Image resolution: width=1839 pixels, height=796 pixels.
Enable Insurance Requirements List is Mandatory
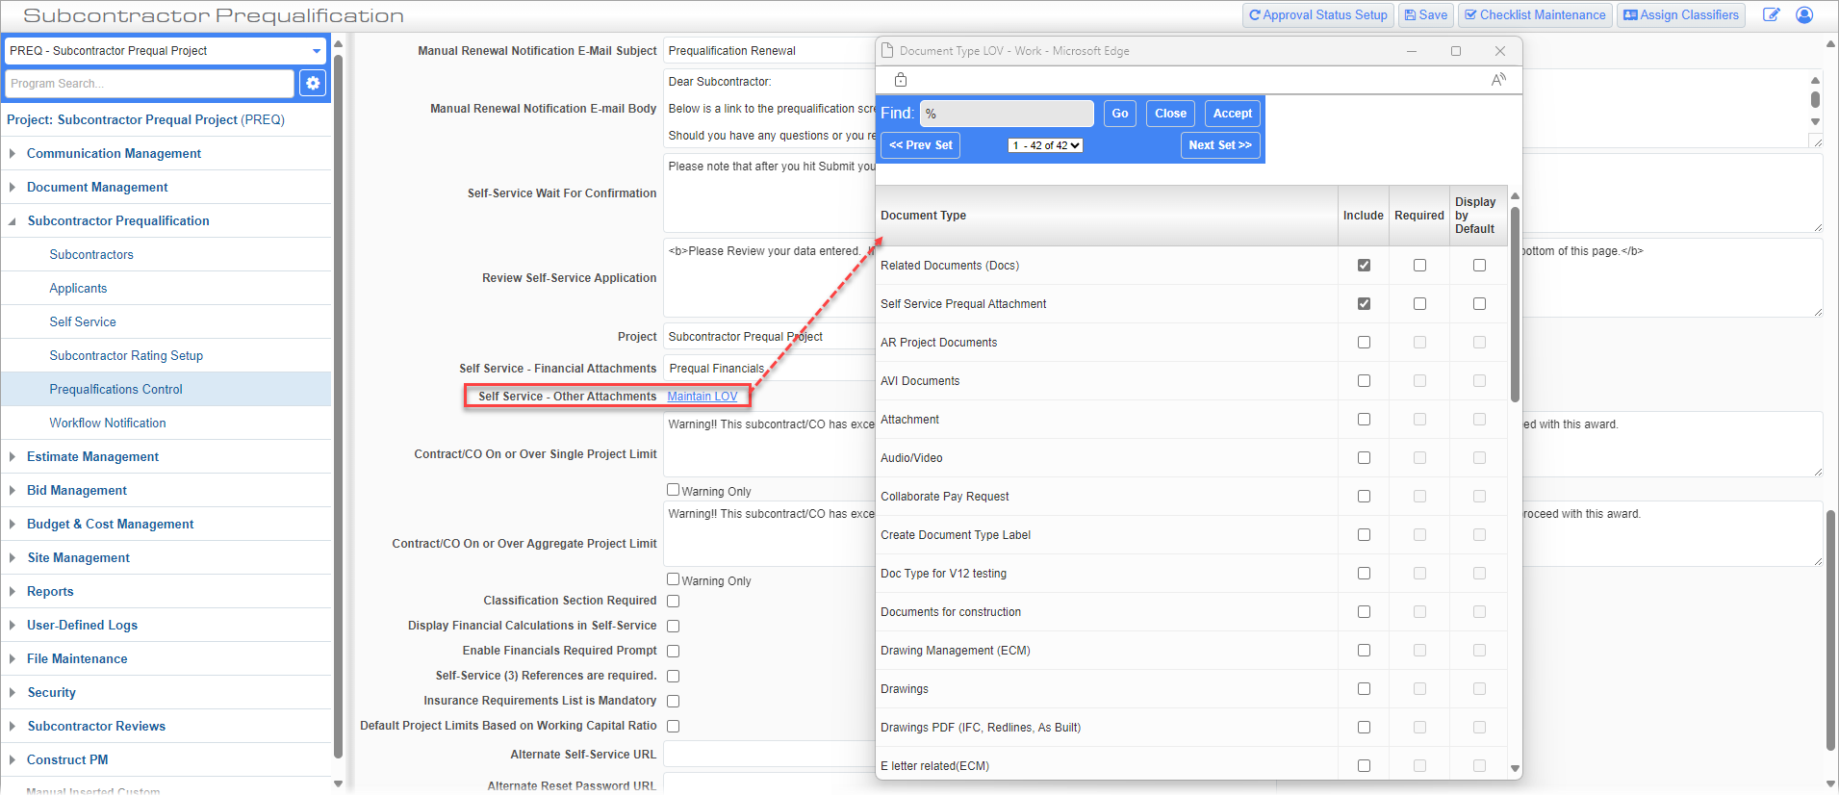click(x=674, y=702)
